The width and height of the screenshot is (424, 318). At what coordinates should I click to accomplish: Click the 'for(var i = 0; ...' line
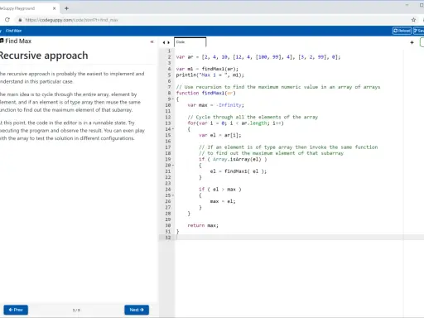[235, 123]
